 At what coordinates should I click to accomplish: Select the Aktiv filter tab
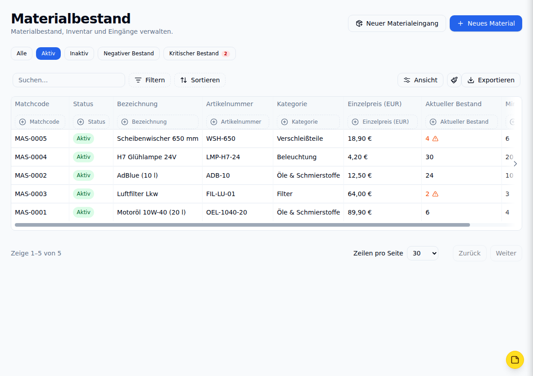coord(48,54)
